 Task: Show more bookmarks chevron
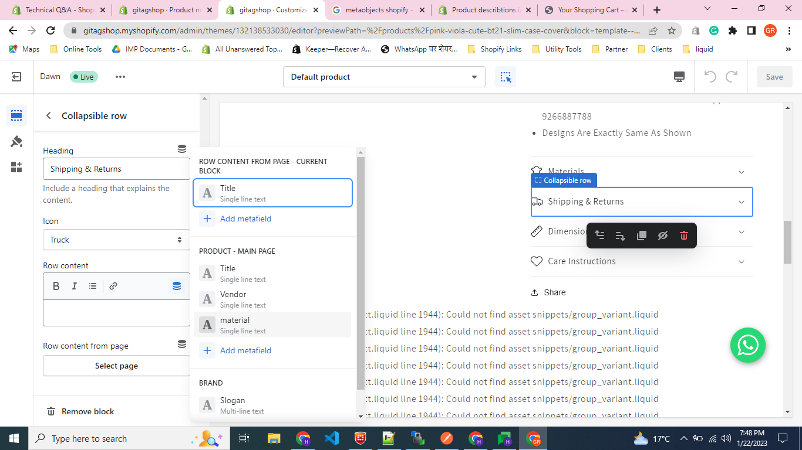coord(788,49)
